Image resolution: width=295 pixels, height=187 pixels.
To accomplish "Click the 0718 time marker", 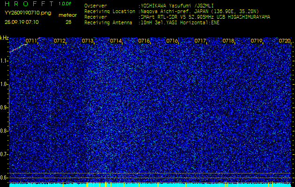I will click(x=228, y=41).
